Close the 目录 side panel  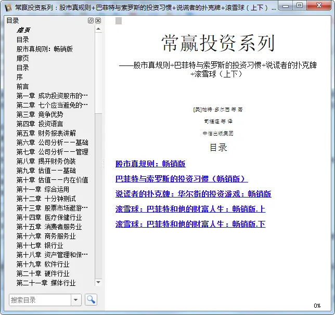tap(98, 20)
